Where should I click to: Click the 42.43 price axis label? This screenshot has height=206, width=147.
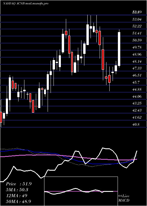click(137, 110)
